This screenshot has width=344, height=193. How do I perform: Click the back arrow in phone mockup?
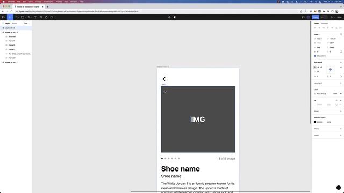pos(164,79)
